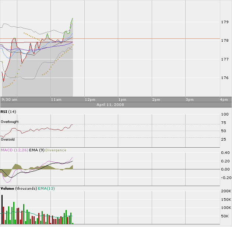Click the 12pm time axis label
This screenshot has height=227, width=232.
[90, 100]
